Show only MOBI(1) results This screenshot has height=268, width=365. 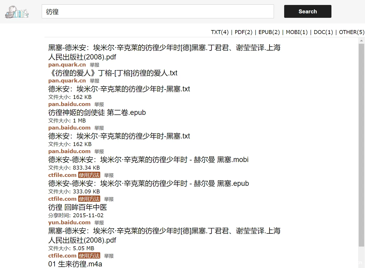(x=297, y=32)
